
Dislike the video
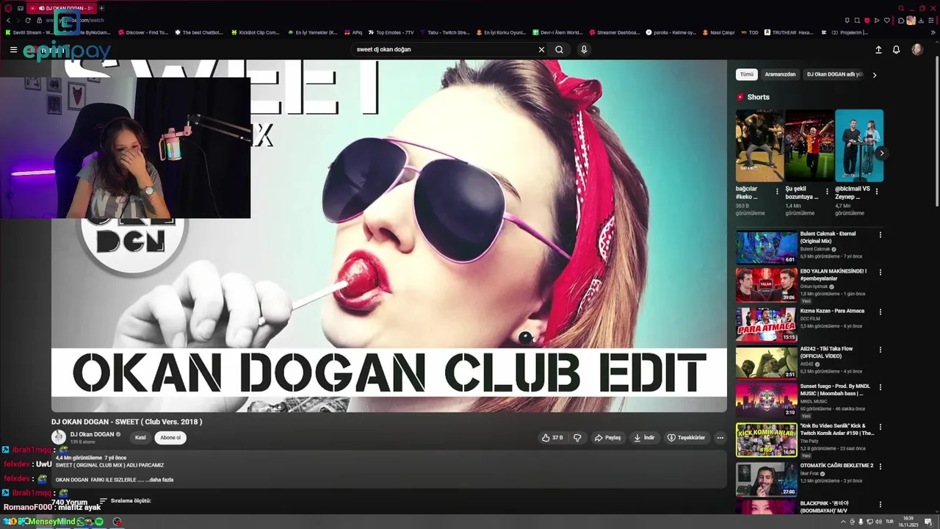[577, 437]
